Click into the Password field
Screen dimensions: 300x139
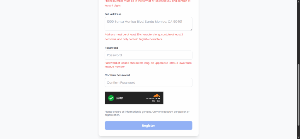[x=148, y=55]
